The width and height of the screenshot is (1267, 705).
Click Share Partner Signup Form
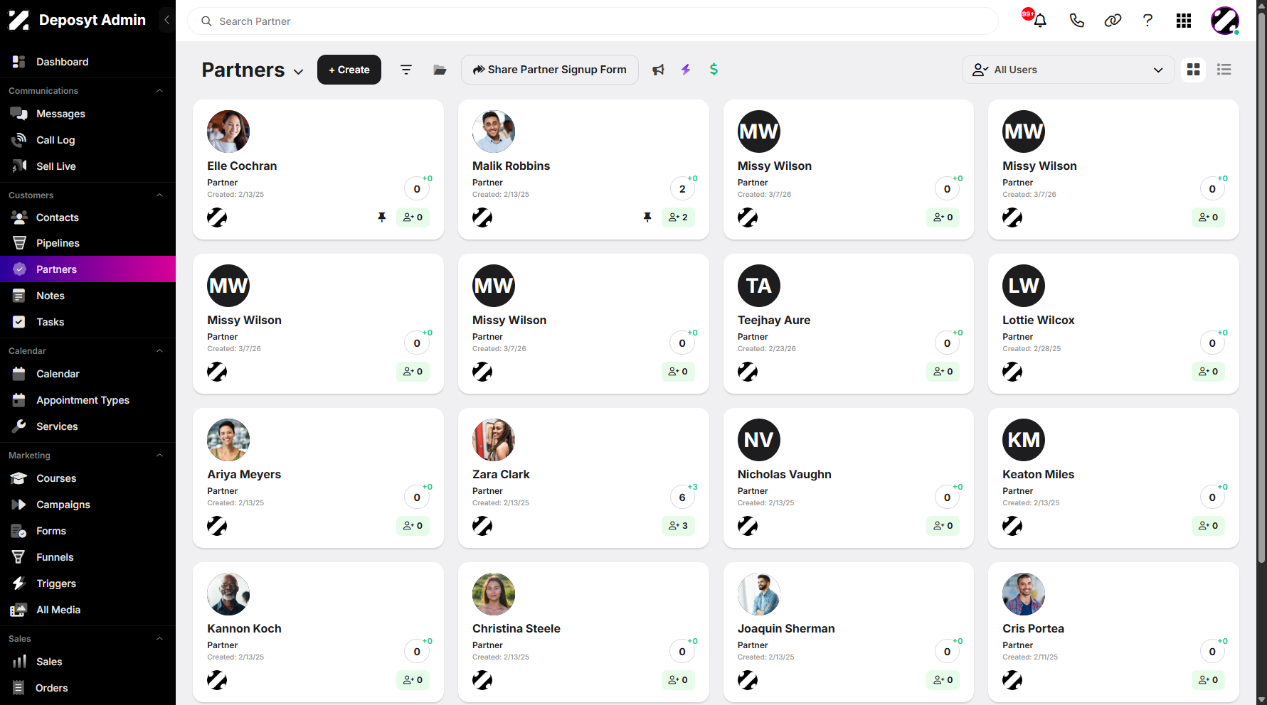[x=550, y=70]
